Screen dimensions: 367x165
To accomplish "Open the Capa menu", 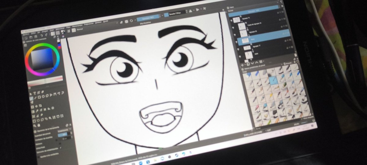I will (x=52, y=30).
